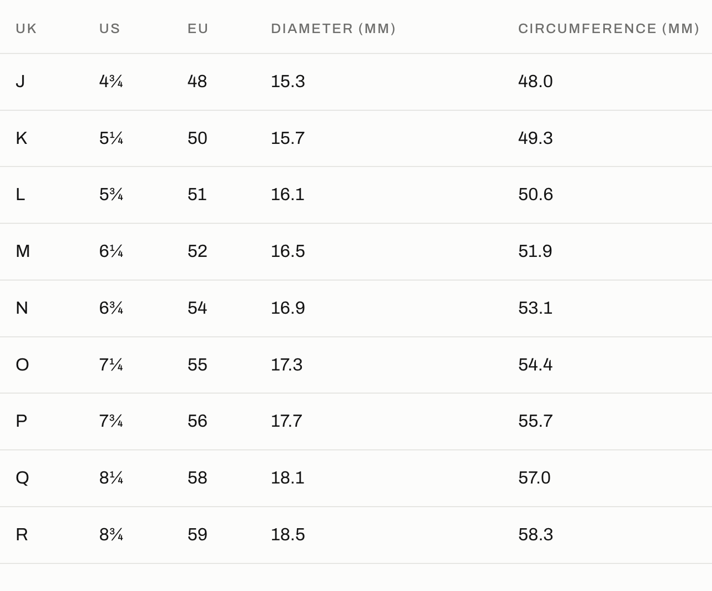Click circumference value 57.0
The image size is (712, 591).
[x=534, y=478]
